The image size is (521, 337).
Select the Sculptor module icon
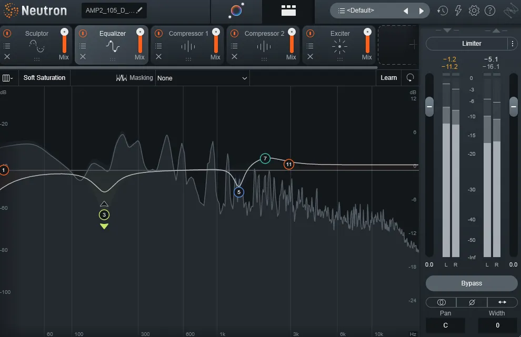point(36,47)
